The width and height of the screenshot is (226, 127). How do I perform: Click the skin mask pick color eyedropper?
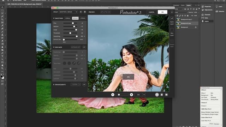pos(74,63)
